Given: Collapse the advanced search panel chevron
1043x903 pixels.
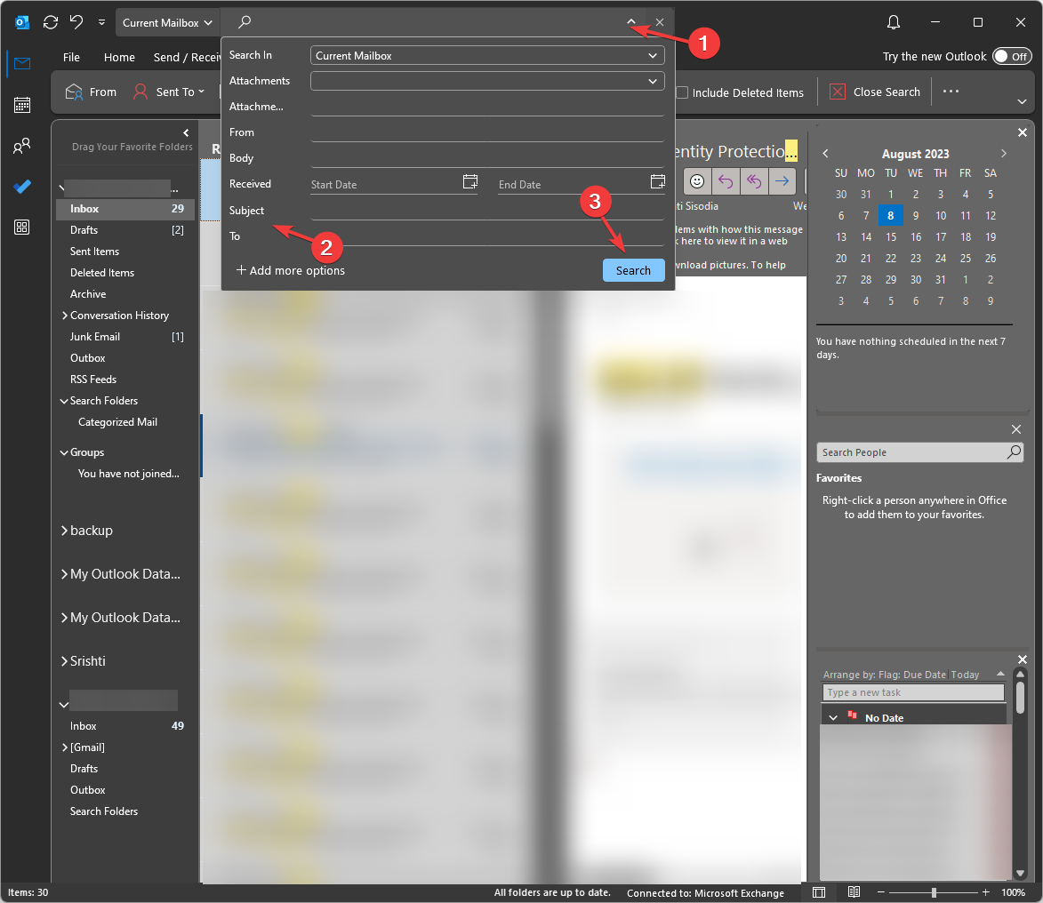Looking at the screenshot, I should (630, 22).
